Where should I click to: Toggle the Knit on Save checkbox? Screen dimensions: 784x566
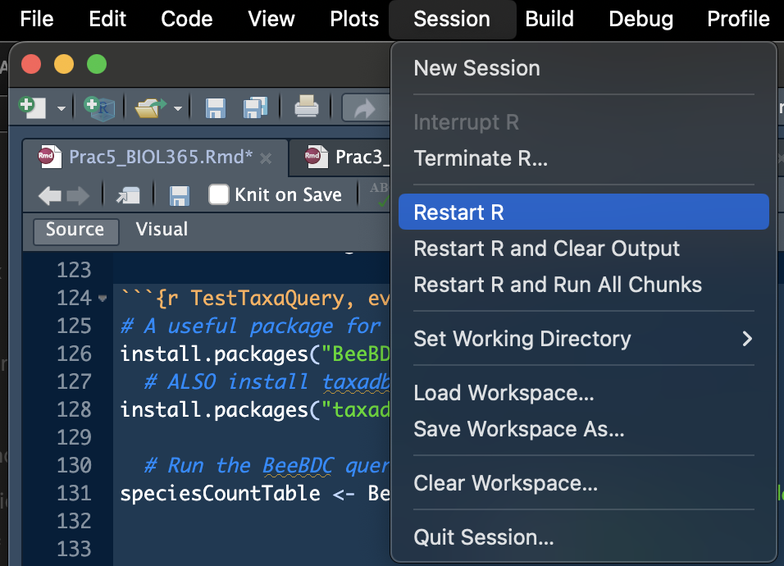click(219, 194)
